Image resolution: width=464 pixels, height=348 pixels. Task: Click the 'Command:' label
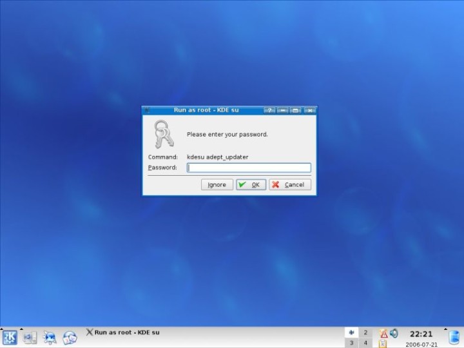163,157
